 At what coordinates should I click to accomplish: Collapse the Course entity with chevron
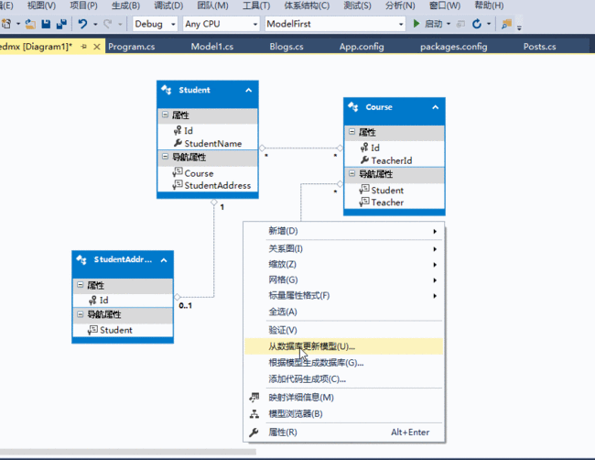pos(435,107)
